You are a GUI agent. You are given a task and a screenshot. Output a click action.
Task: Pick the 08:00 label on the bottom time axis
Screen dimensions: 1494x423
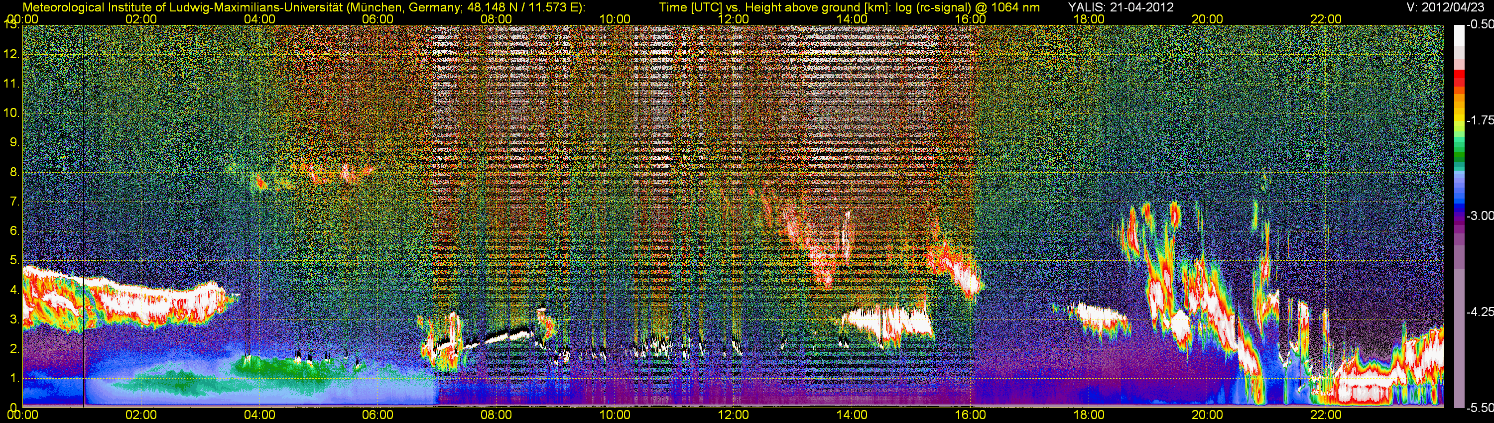[497, 415]
